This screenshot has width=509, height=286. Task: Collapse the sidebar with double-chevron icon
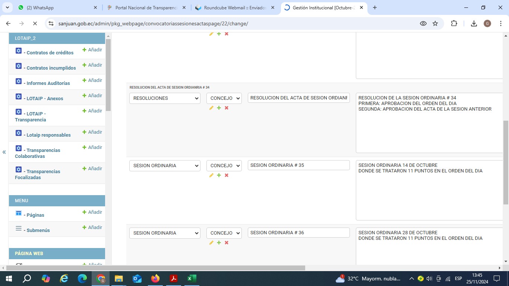(x=4, y=152)
